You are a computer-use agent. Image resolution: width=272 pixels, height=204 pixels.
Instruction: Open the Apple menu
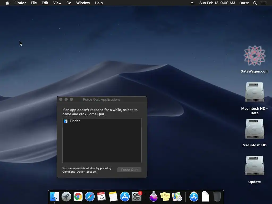[x=7, y=3]
